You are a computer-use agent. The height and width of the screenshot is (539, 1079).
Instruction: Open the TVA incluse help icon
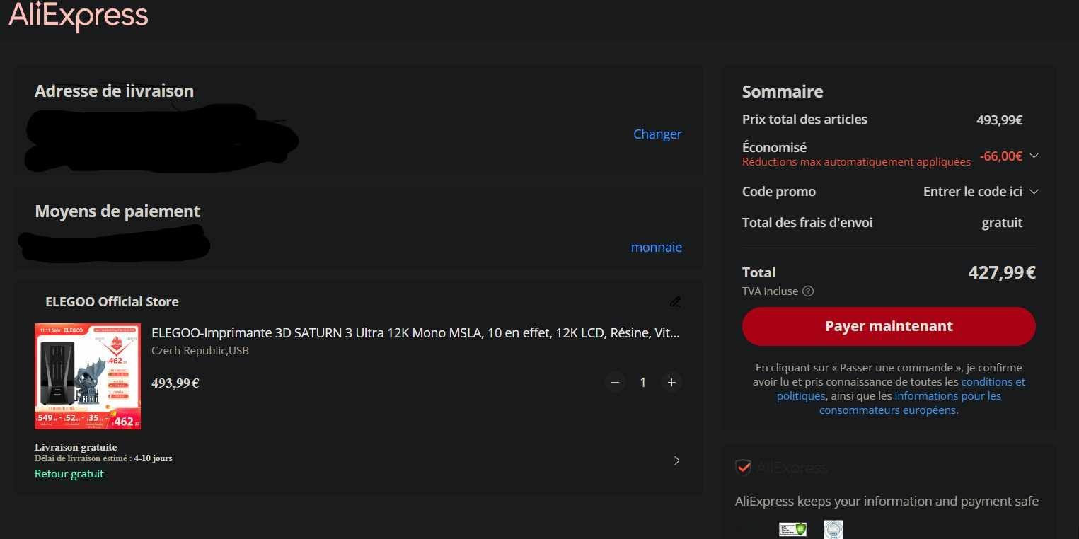point(808,291)
